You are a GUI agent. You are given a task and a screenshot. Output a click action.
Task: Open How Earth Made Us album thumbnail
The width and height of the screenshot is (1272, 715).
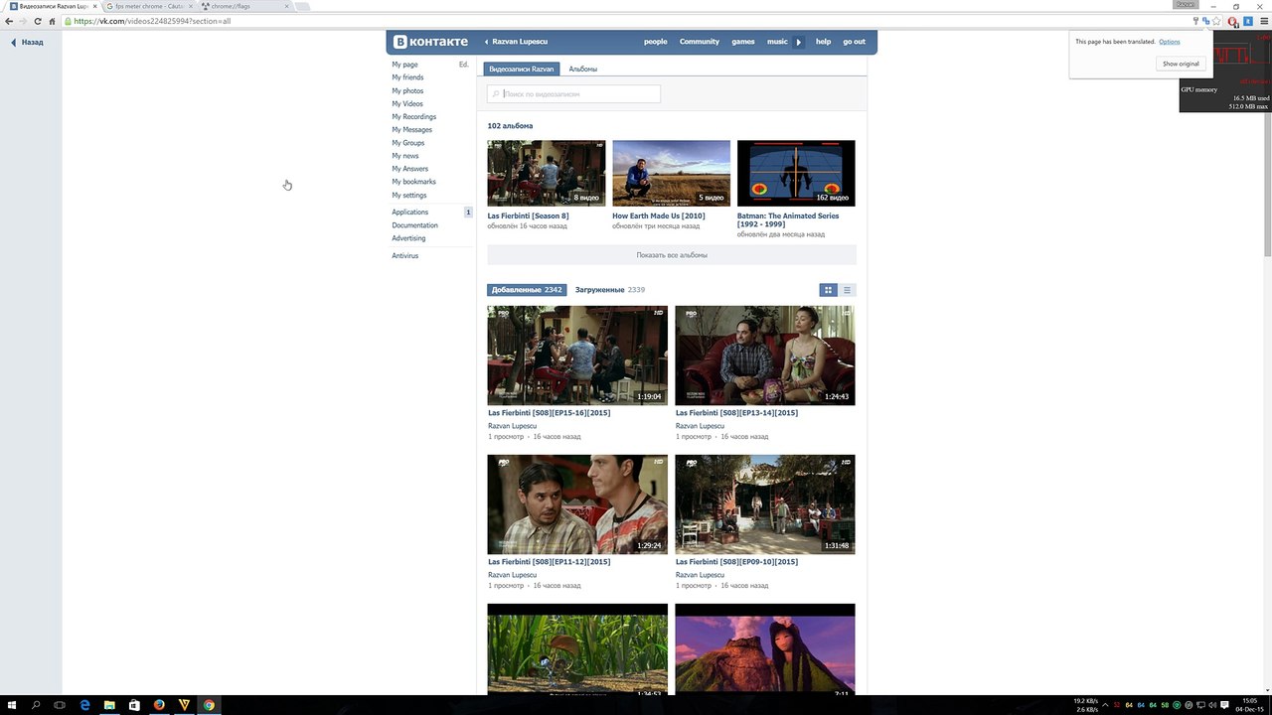[671, 173]
